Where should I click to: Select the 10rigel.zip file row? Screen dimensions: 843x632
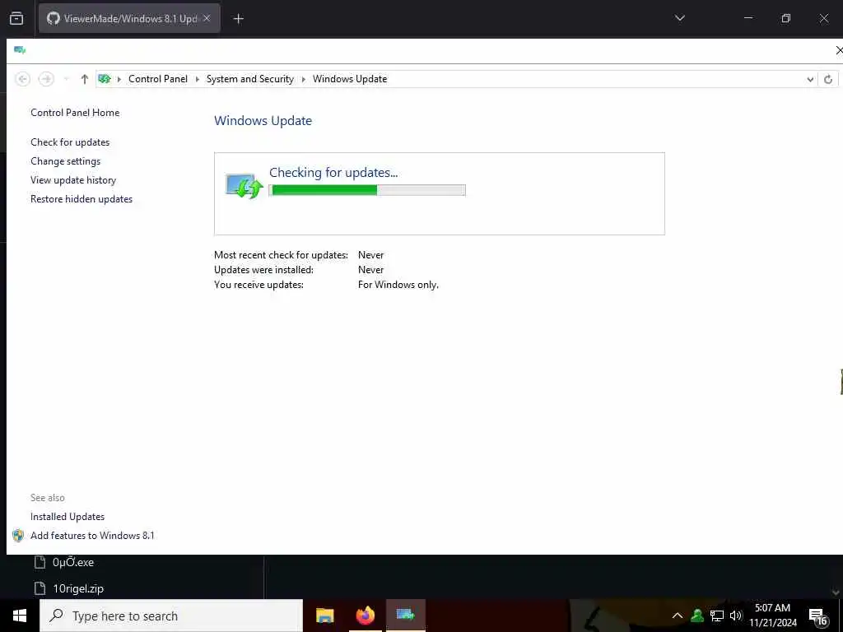click(x=69, y=588)
